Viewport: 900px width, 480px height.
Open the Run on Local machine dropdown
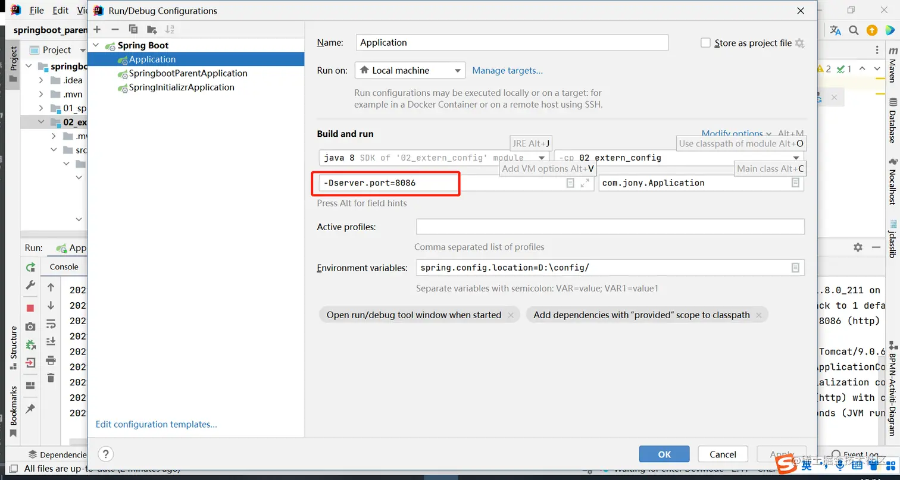(410, 70)
